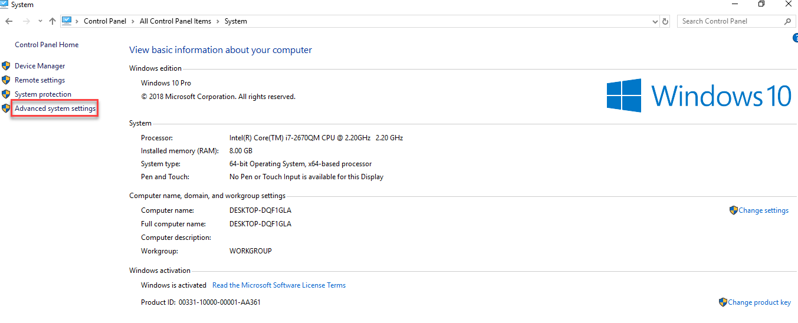Close the System window
This screenshot has width=798, height=323.
(788, 4)
